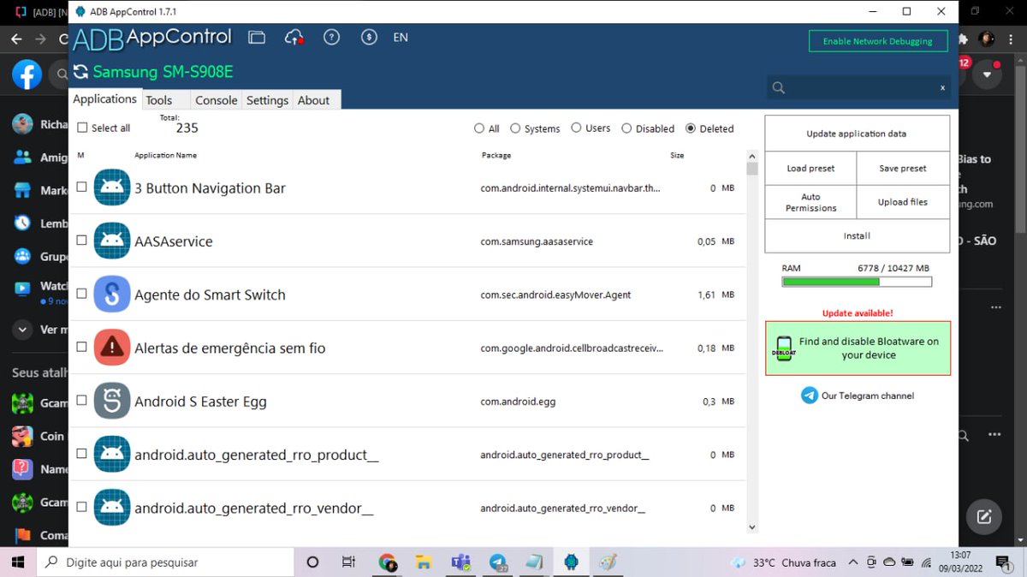Sort list by Application Name column header
This screenshot has height=577, width=1027.
pyautogui.click(x=165, y=155)
